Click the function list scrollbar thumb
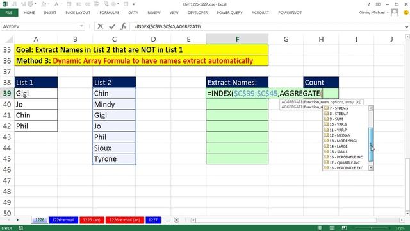This screenshot has height=231, width=410. pyautogui.click(x=371, y=144)
